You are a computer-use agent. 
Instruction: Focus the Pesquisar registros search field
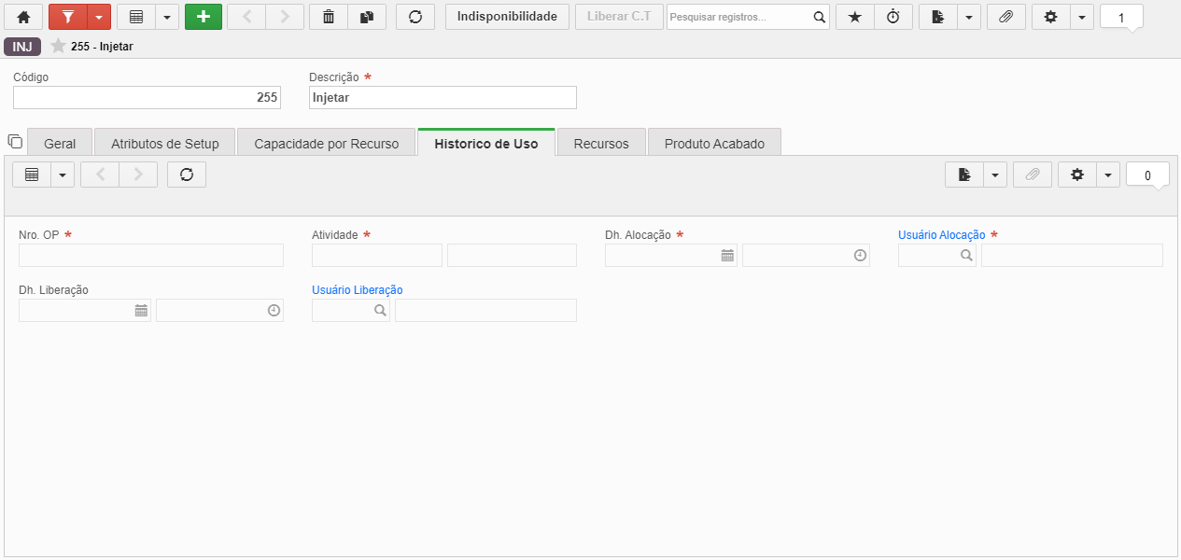pyautogui.click(x=738, y=17)
